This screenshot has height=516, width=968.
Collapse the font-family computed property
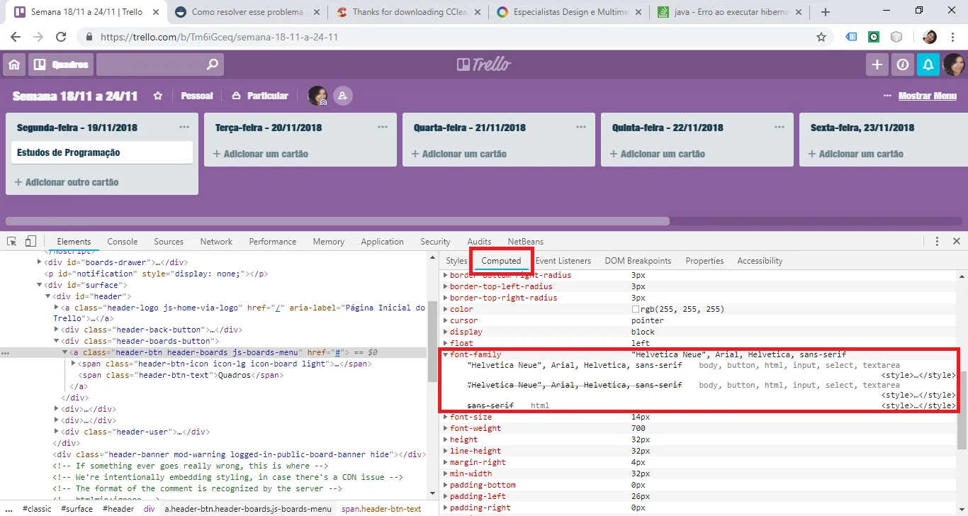point(446,354)
